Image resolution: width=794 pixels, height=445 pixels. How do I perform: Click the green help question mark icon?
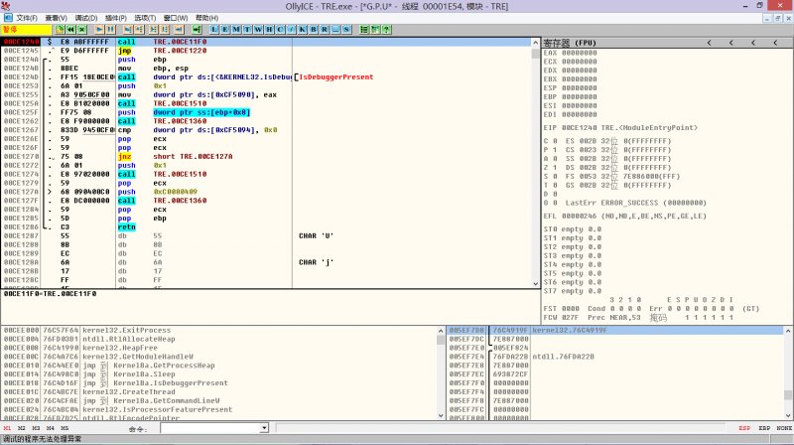[385, 30]
